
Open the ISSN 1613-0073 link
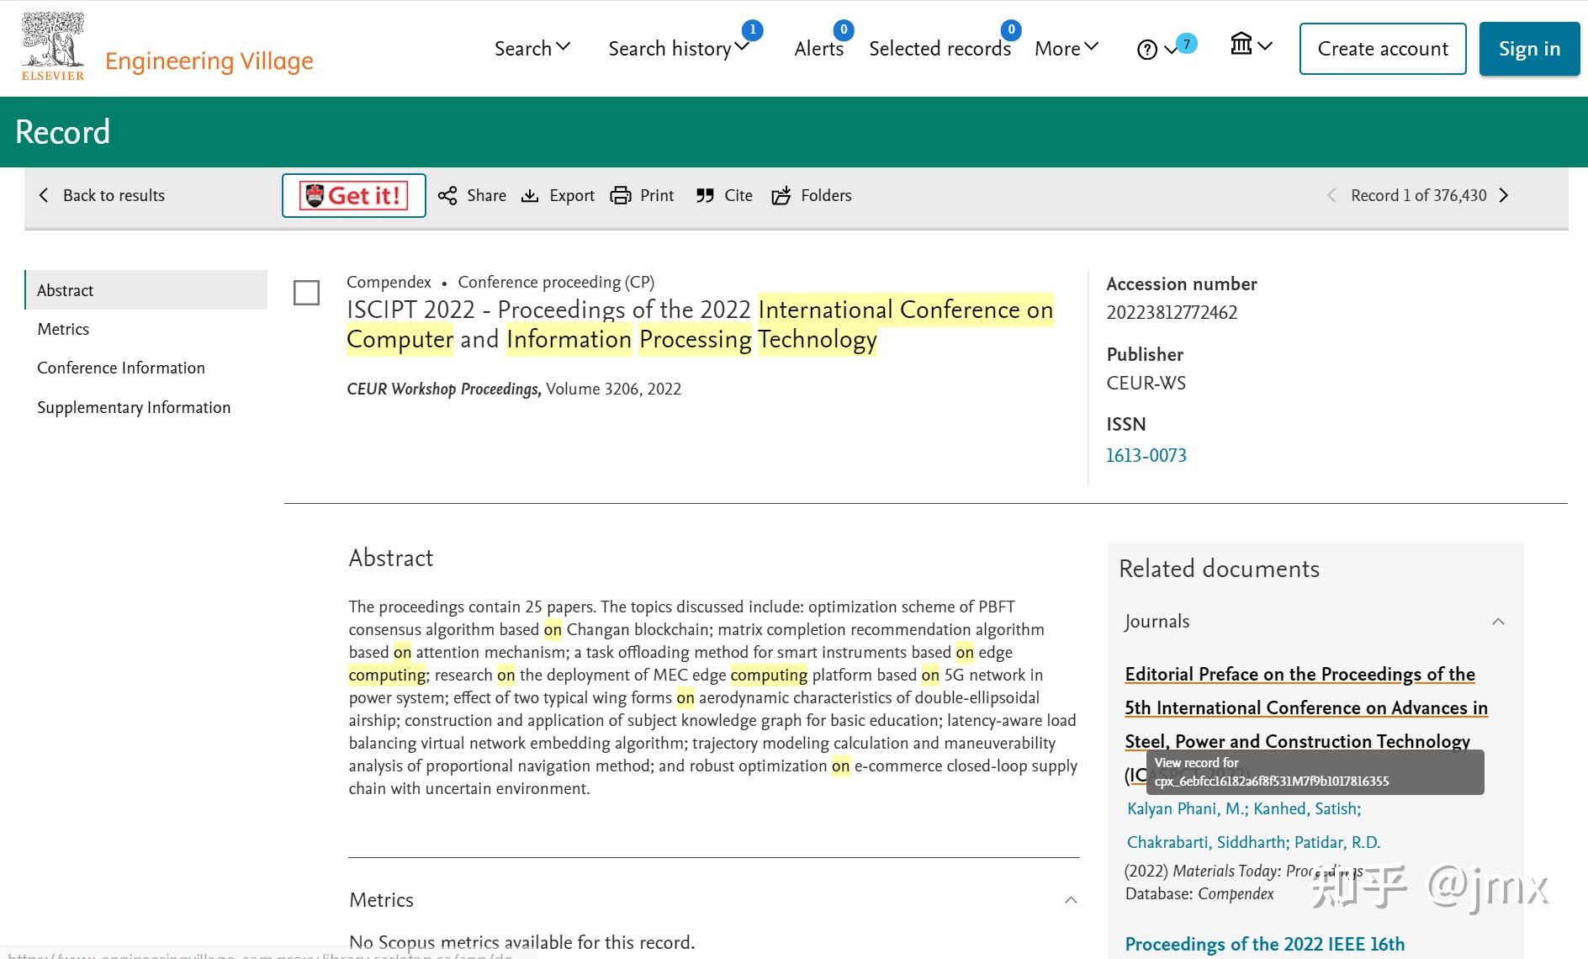[x=1146, y=455]
